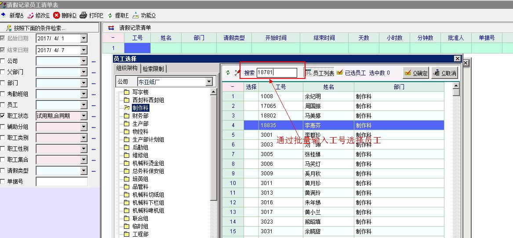The image size is (513, 238).
Task: Click the 提取E fetch icon
Action: [110, 15]
